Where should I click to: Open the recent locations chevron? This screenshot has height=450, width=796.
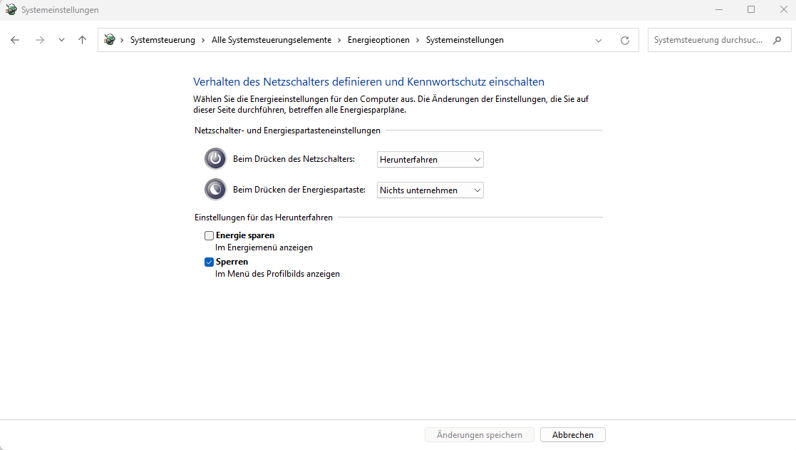tap(61, 40)
